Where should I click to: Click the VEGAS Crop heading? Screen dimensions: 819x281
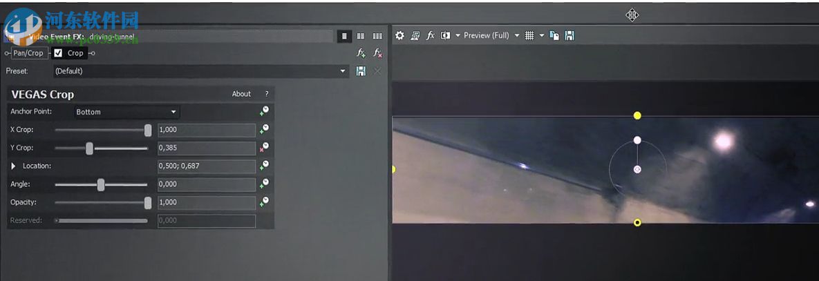tap(42, 95)
